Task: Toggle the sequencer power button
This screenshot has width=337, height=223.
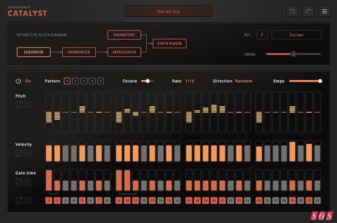Action: point(18,81)
